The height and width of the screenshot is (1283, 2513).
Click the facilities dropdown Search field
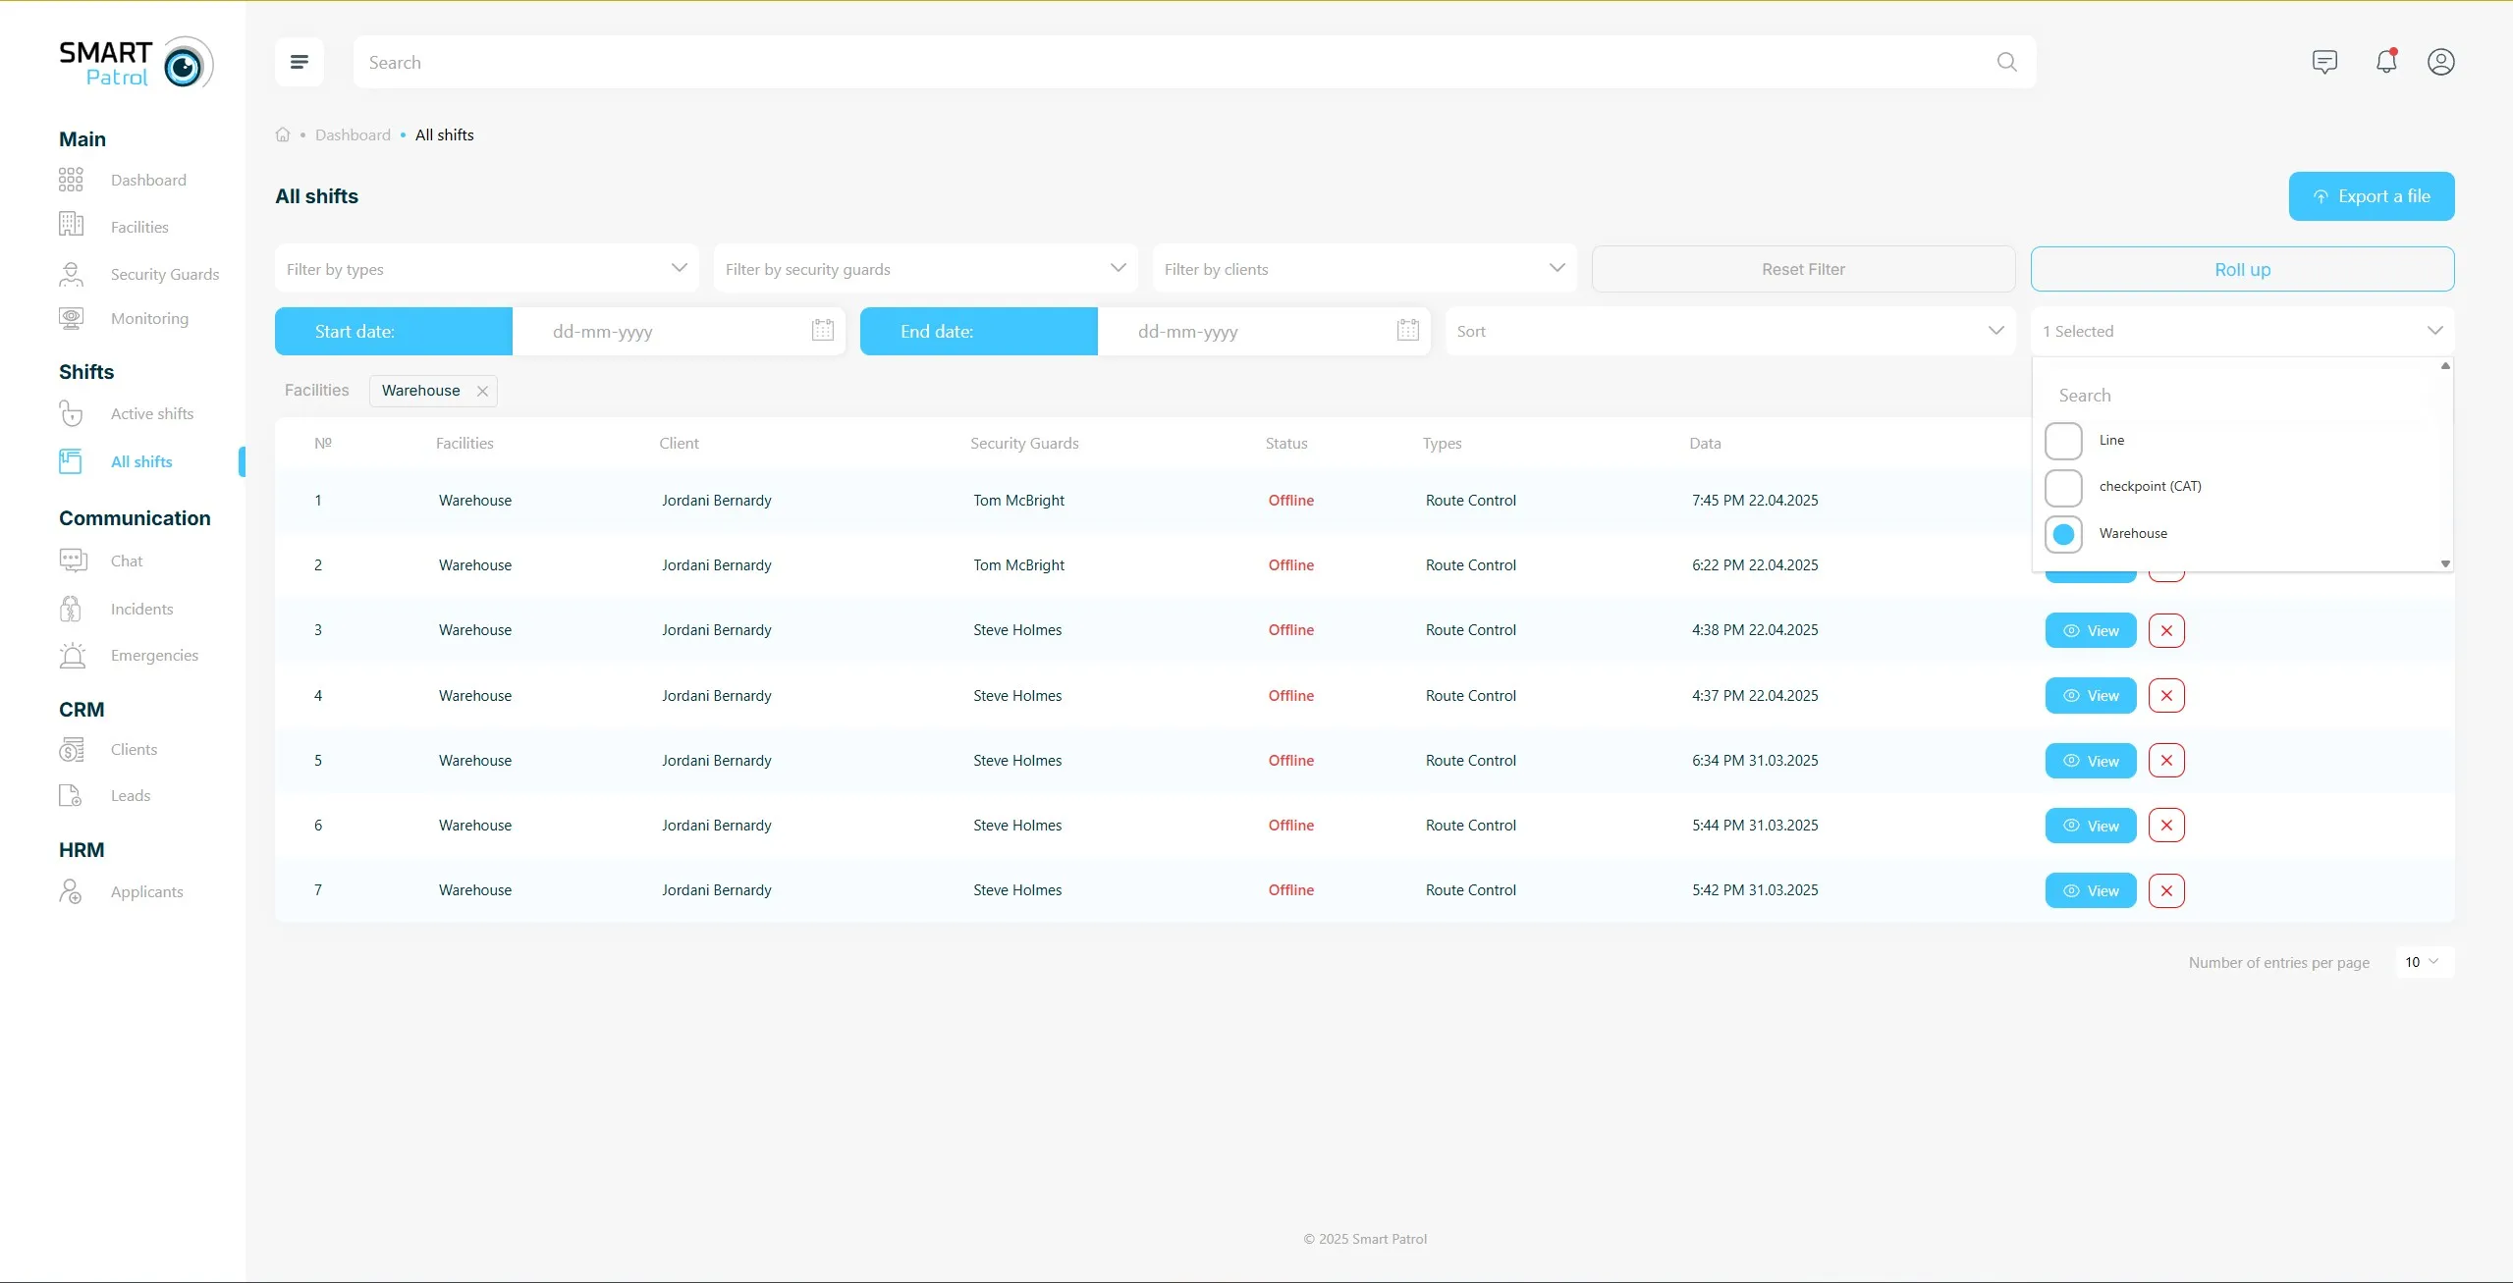click(2239, 396)
